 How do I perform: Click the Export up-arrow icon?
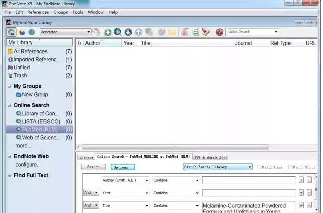pos(139,32)
